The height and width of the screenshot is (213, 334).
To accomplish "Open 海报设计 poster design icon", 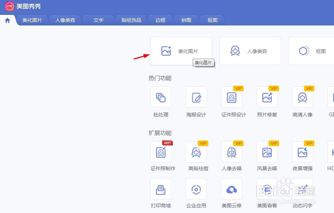I will pos(196,97).
